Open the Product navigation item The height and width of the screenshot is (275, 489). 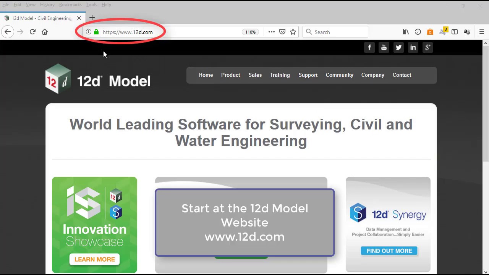pos(230,75)
